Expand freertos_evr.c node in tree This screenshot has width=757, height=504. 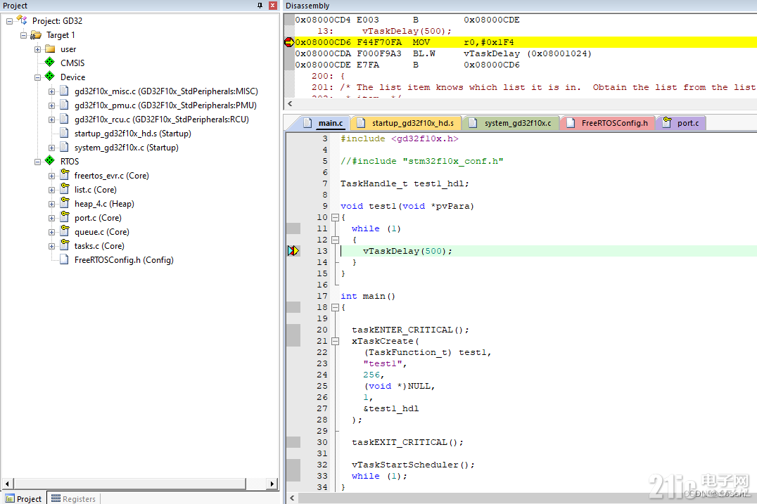tap(51, 176)
